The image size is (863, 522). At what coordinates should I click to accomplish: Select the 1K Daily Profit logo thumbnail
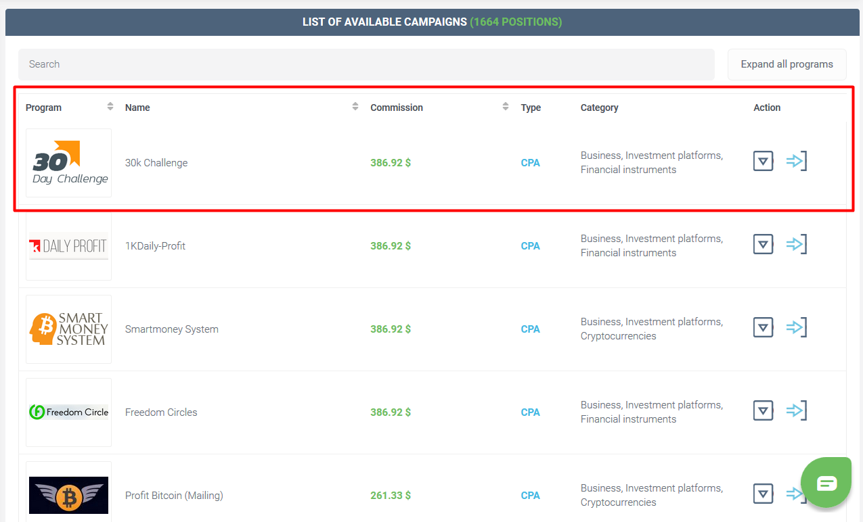pyautogui.click(x=69, y=246)
